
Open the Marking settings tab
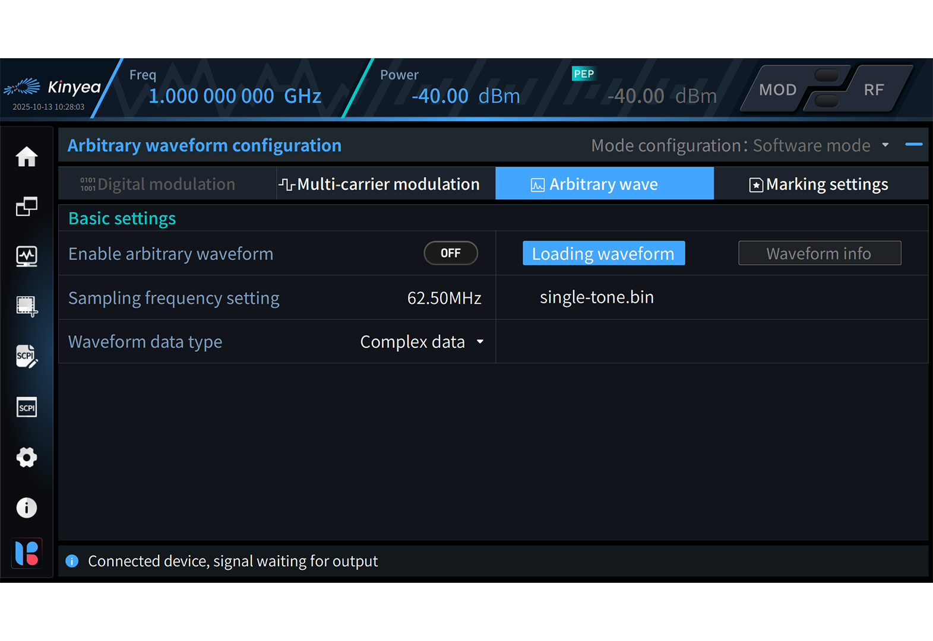click(x=820, y=184)
